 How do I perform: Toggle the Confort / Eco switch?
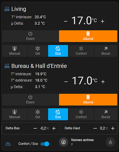click(x=45, y=144)
